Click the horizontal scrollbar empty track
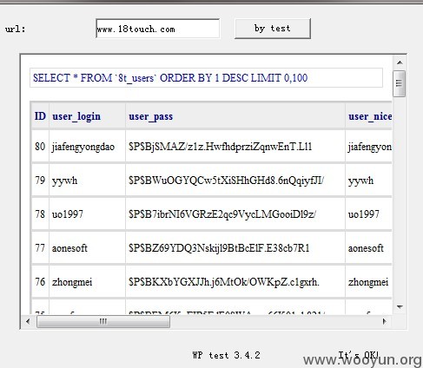 [274, 321]
